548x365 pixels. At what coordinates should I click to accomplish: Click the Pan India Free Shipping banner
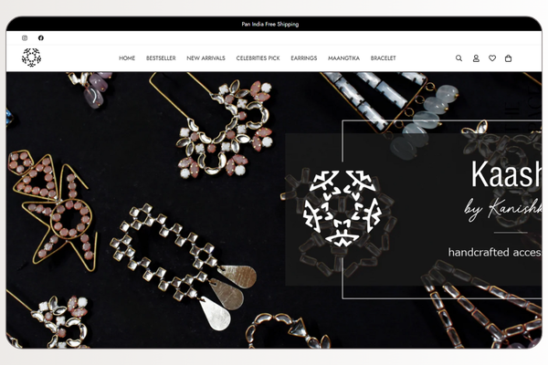pyautogui.click(x=269, y=24)
